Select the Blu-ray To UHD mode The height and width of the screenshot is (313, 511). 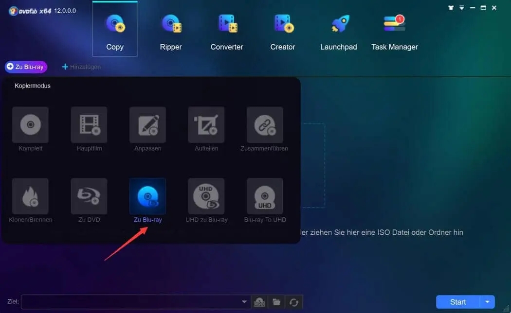click(265, 196)
